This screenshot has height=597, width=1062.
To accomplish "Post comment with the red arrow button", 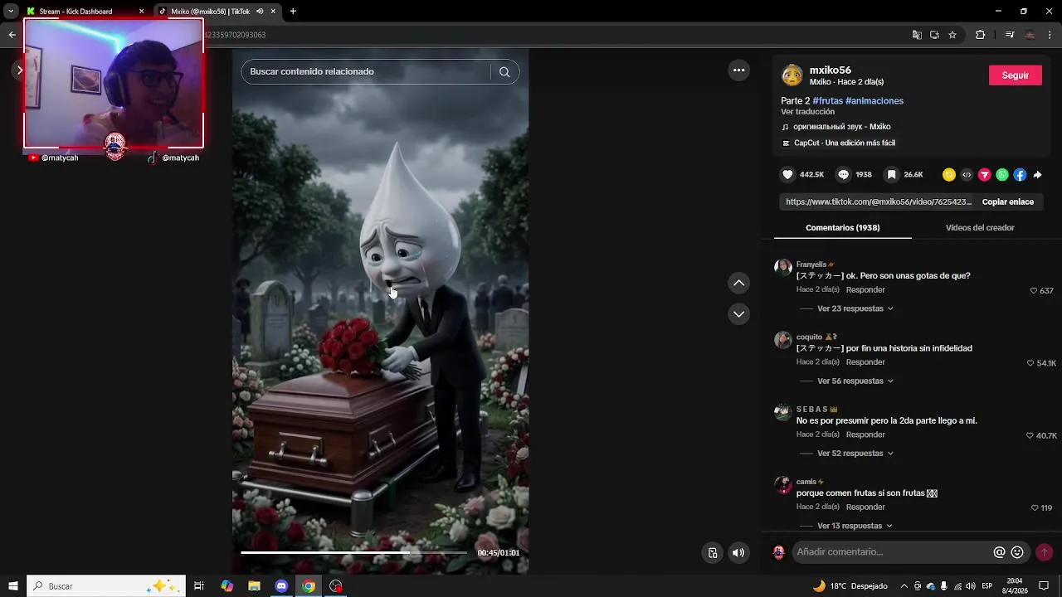I will (1044, 552).
